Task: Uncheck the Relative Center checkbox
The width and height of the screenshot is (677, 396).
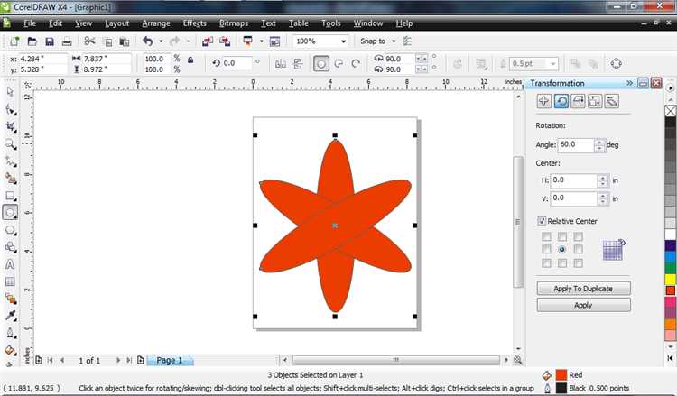Action: [x=542, y=221]
